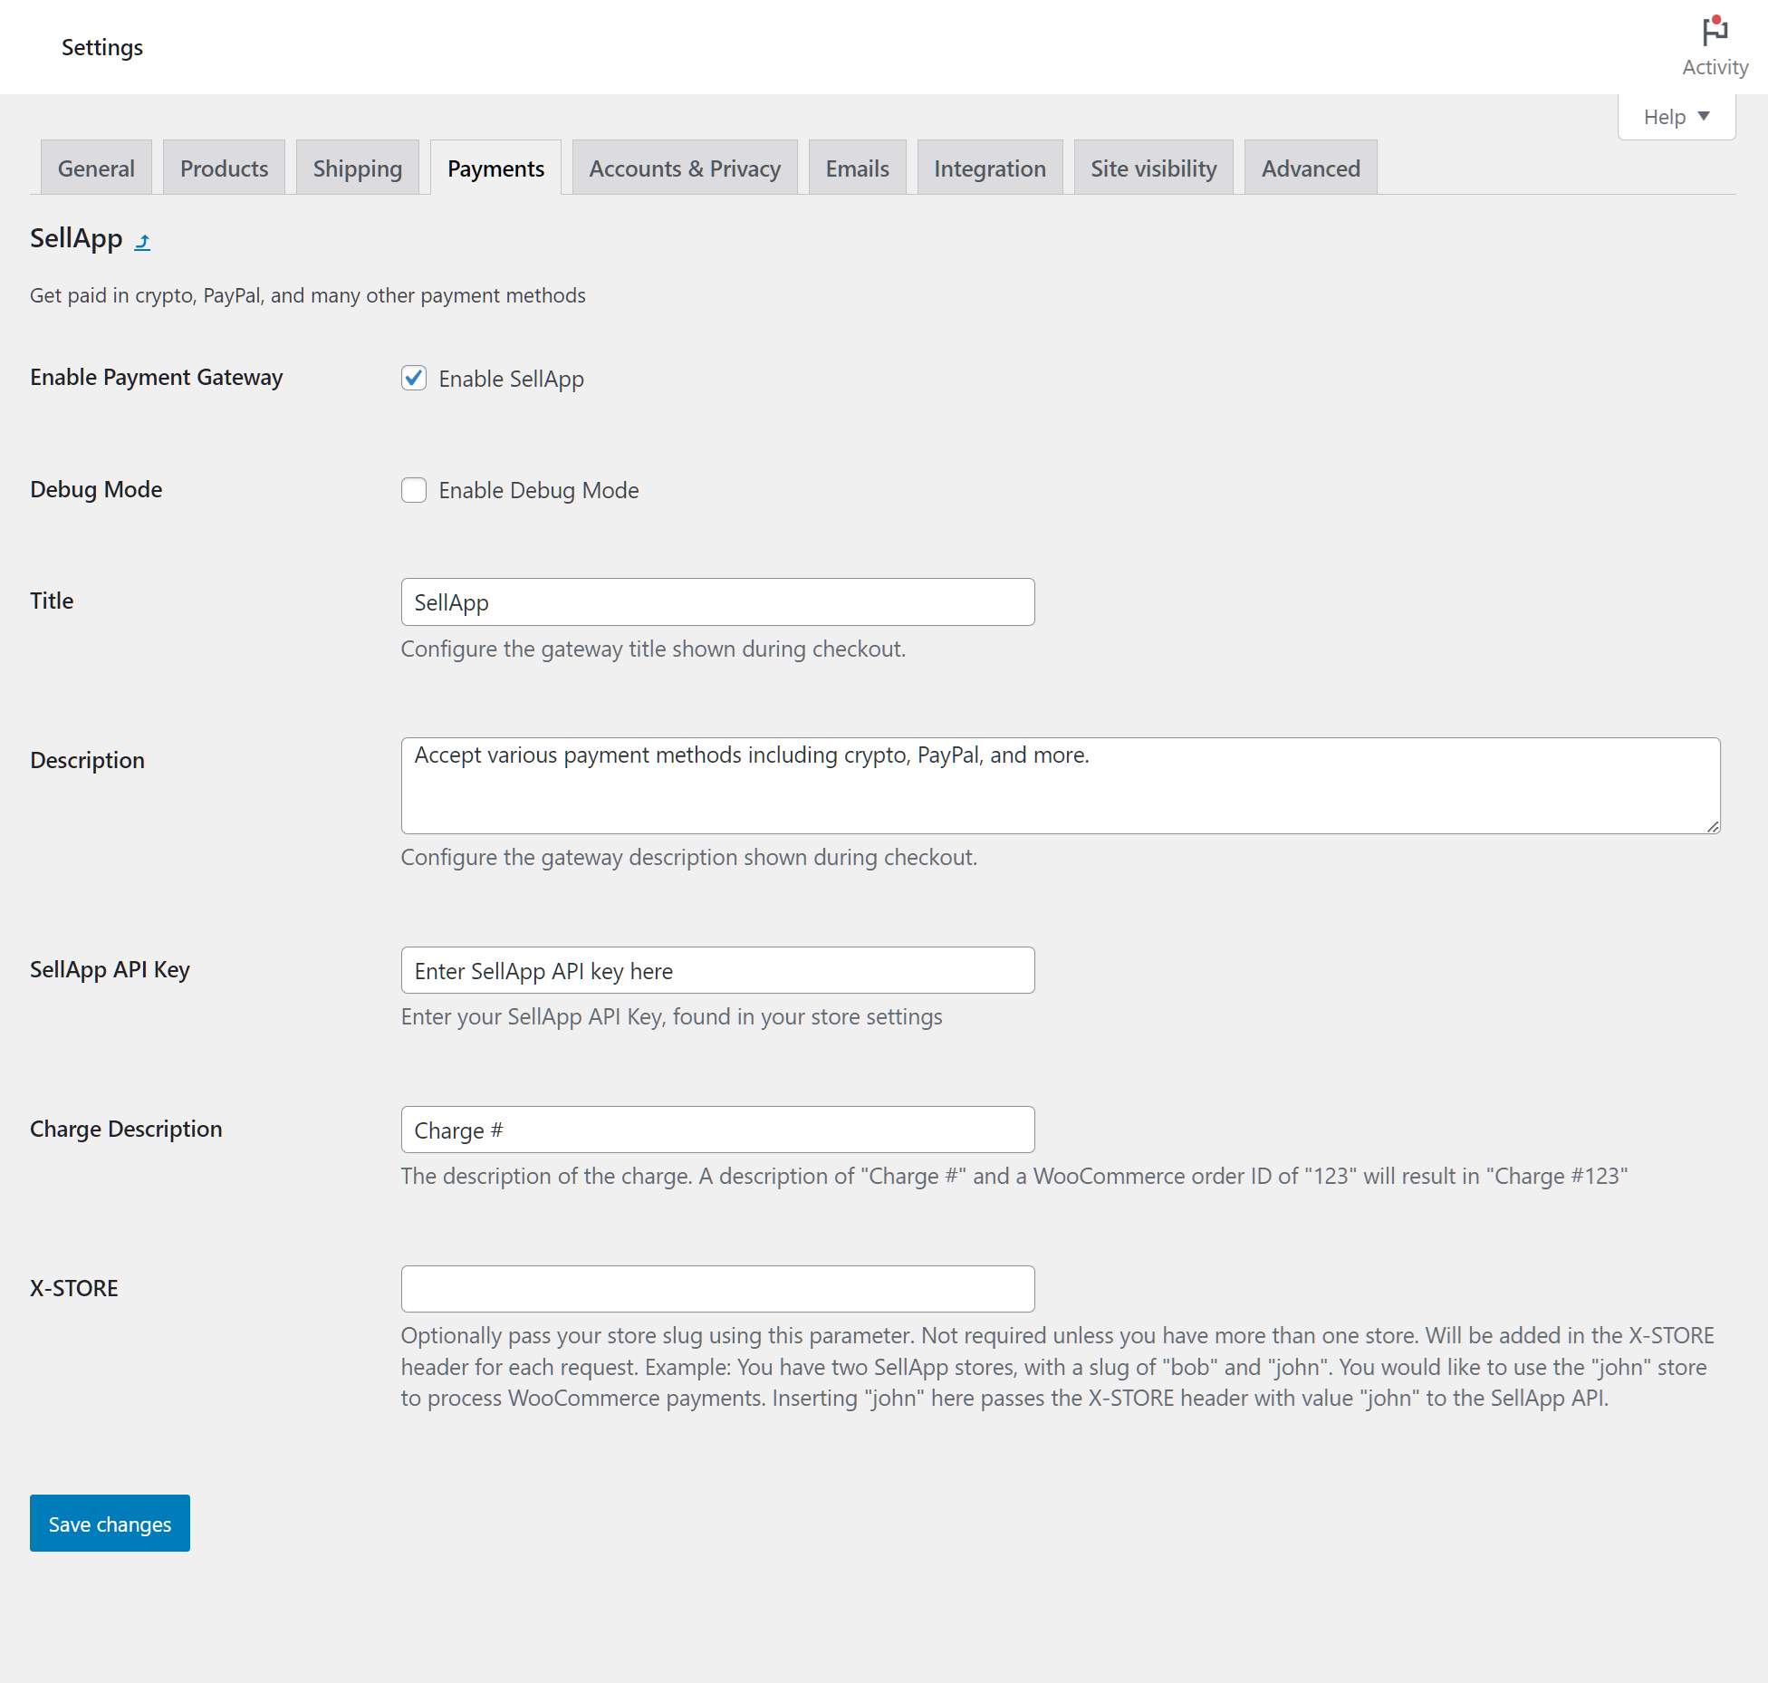Click 'Get paid in crypto, PayPal' description text
This screenshot has height=1683, width=1768.
click(x=308, y=295)
